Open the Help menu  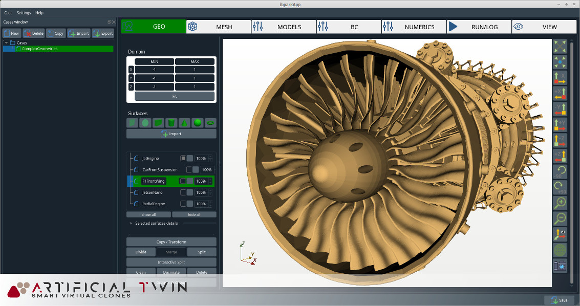pos(39,13)
